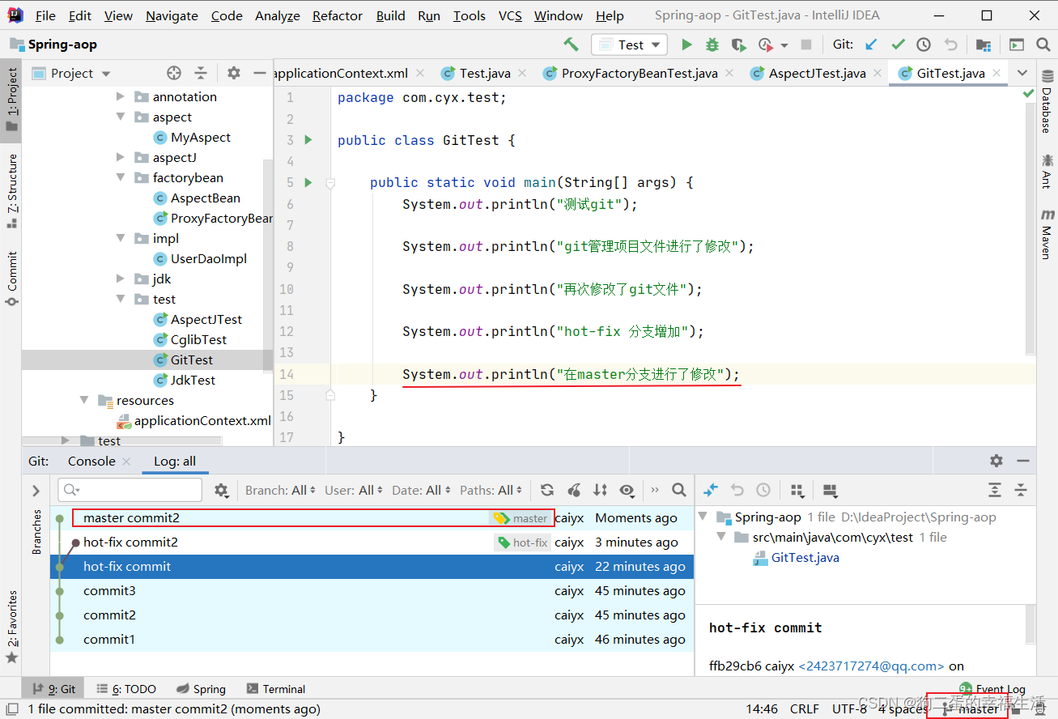Open Test run configuration dropdown
The width and height of the screenshot is (1058, 719).
coord(629,45)
